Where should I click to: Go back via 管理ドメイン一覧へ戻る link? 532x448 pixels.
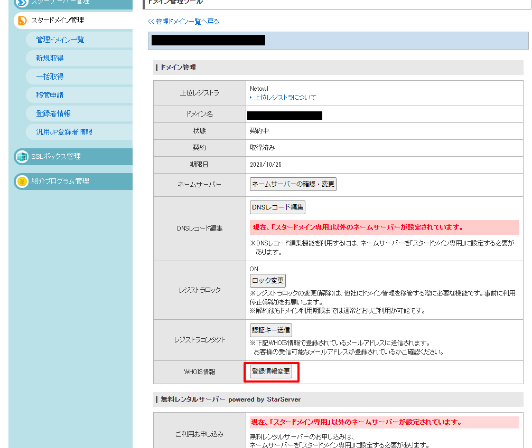[x=183, y=22]
